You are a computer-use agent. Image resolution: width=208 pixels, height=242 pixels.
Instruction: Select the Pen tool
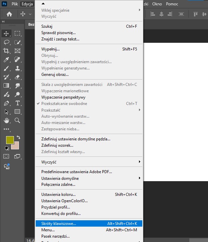pos(6,103)
